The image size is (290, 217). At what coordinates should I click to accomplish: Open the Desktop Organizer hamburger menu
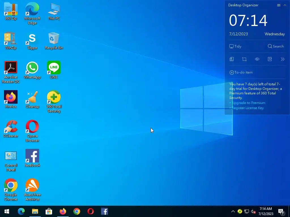(279, 5)
